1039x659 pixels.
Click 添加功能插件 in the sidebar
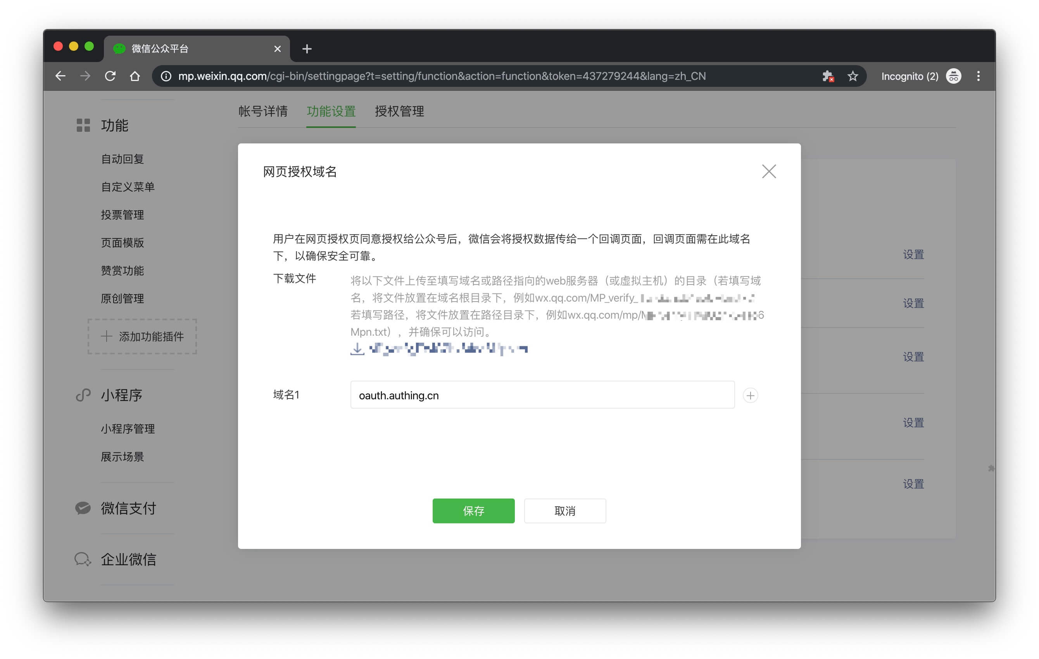[x=142, y=336]
